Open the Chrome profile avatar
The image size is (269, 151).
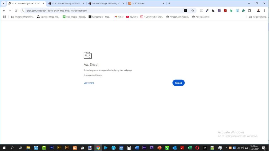point(258,10)
